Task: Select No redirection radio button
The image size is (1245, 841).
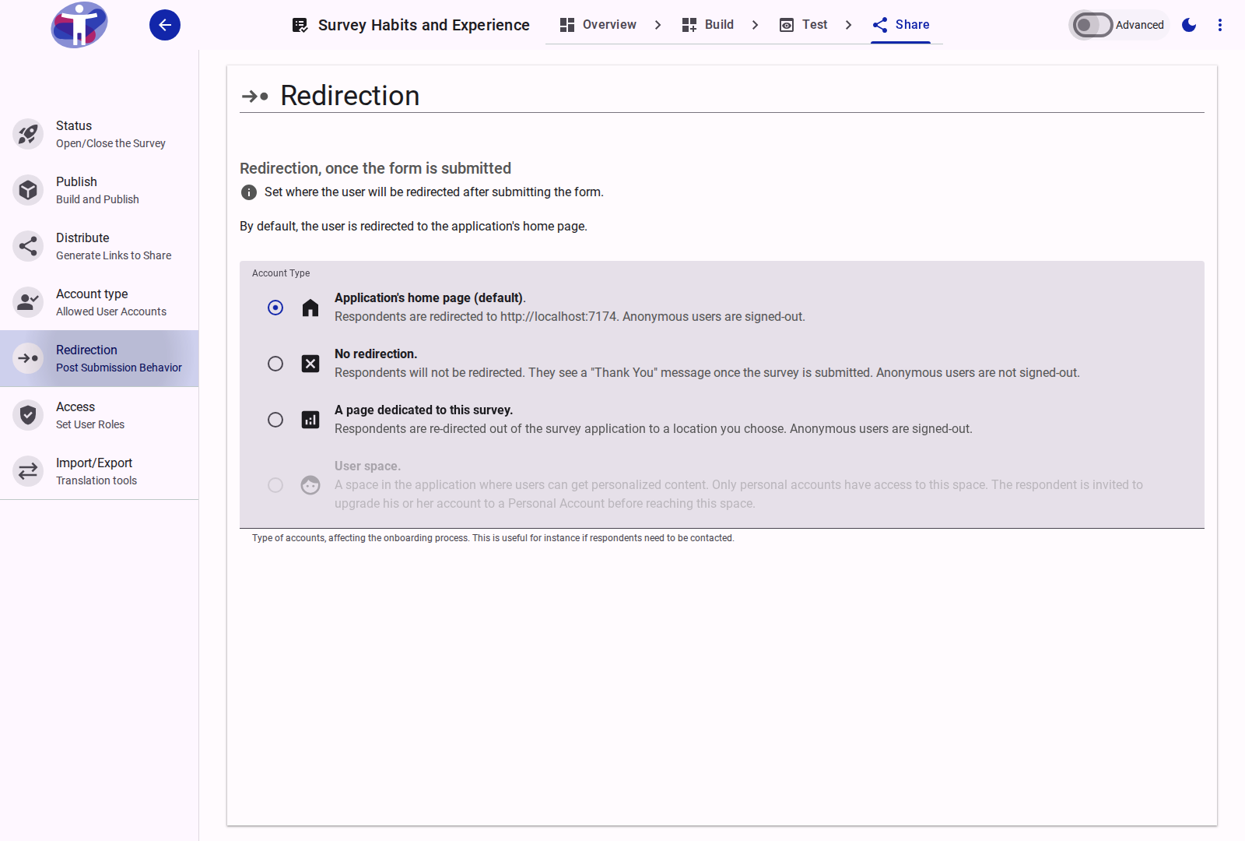Action: [x=275, y=364]
